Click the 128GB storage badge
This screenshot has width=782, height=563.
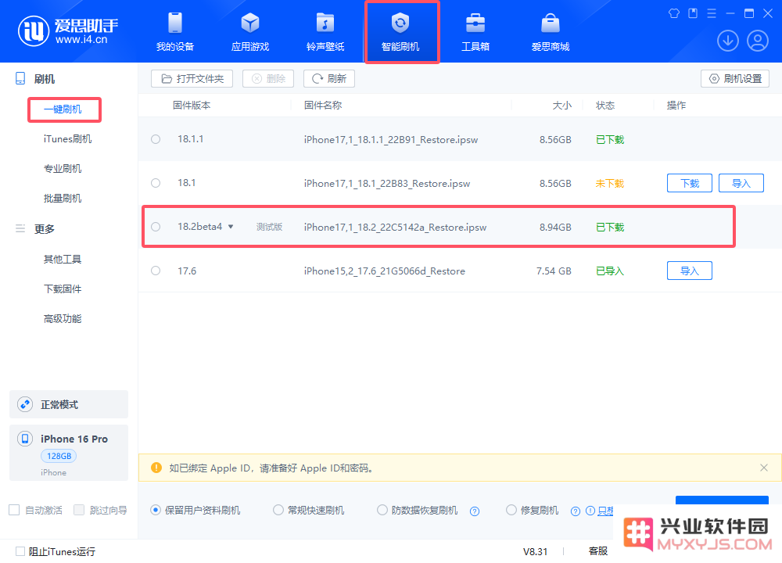point(59,456)
